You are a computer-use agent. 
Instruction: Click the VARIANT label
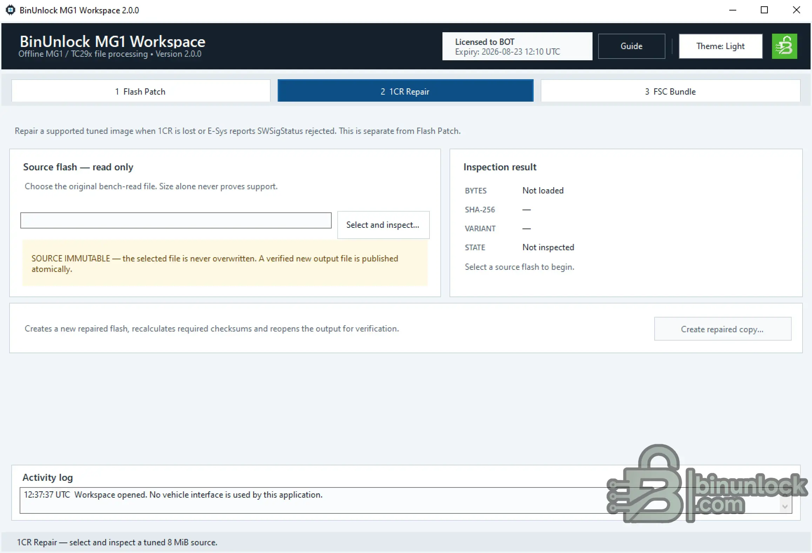[x=480, y=228]
